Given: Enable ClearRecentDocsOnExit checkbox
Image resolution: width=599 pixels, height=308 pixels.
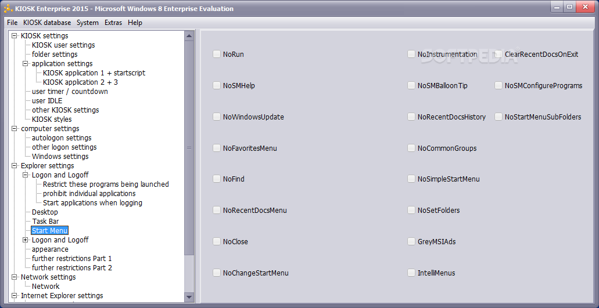Looking at the screenshot, I should coord(498,54).
